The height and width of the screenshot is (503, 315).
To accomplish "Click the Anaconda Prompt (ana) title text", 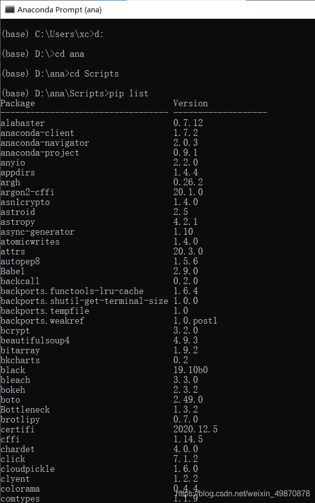I will pos(59,10).
